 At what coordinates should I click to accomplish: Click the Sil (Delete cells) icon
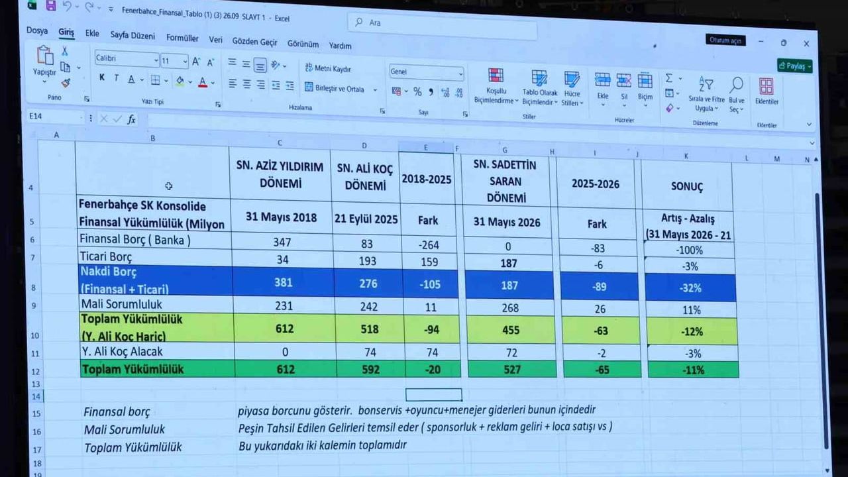(623, 81)
